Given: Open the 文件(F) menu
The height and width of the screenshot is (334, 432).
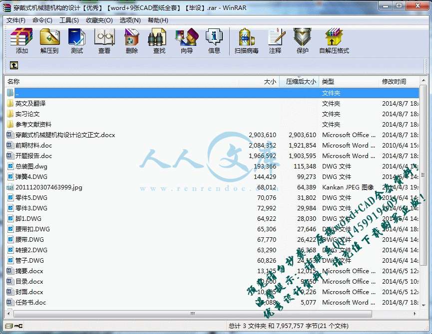Looking at the screenshot, I should (15, 20).
